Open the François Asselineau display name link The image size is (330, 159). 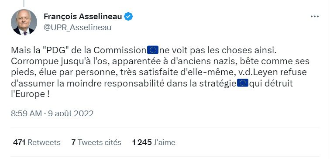pos(83,17)
